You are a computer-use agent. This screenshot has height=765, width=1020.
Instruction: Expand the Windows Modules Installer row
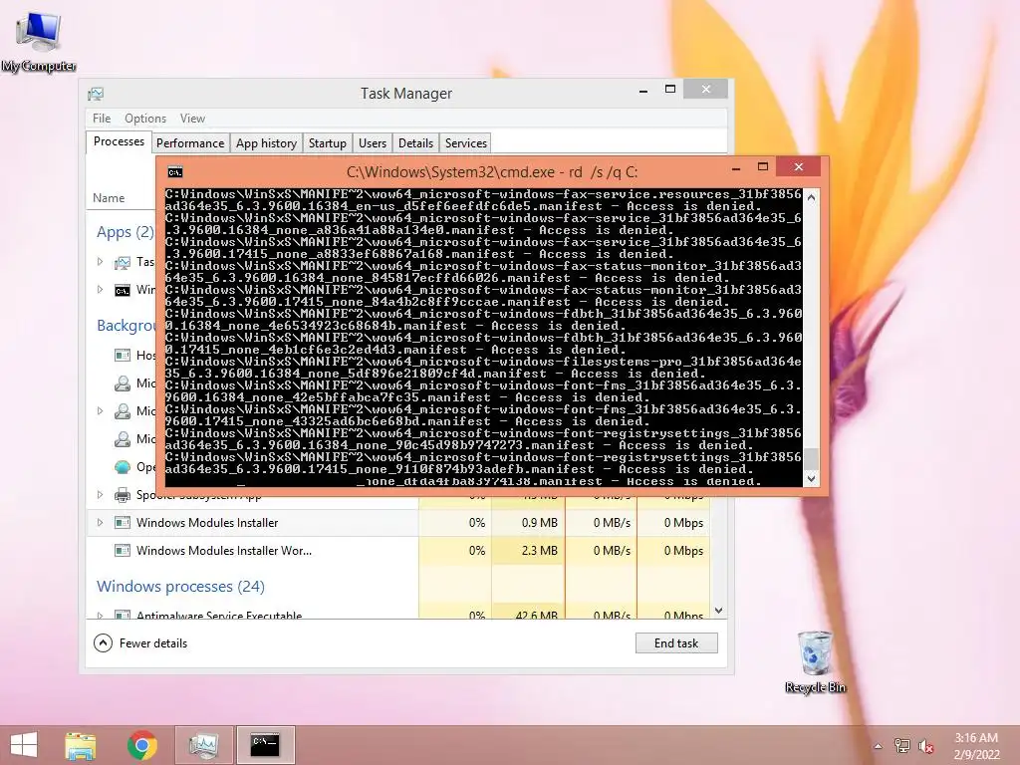point(100,522)
